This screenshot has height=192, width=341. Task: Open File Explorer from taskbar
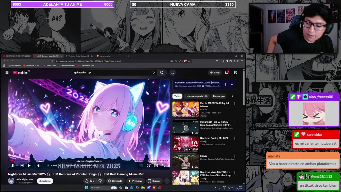[143, 188]
